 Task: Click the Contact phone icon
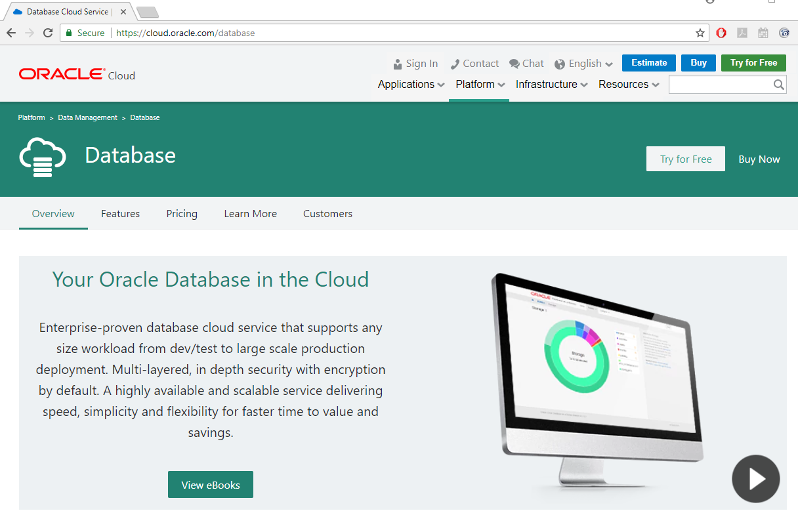tap(455, 64)
